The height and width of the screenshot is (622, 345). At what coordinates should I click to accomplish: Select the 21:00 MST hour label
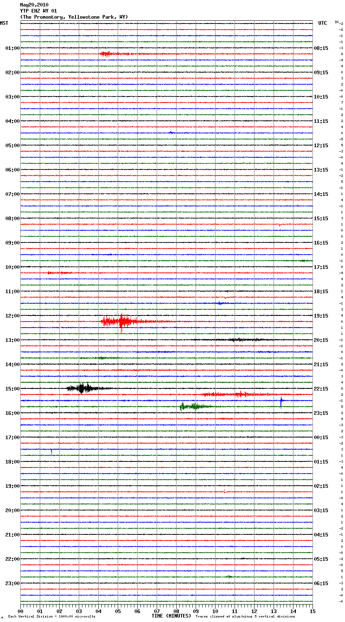pyautogui.click(x=13, y=535)
